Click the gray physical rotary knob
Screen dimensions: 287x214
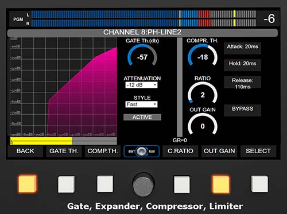coord(143,184)
